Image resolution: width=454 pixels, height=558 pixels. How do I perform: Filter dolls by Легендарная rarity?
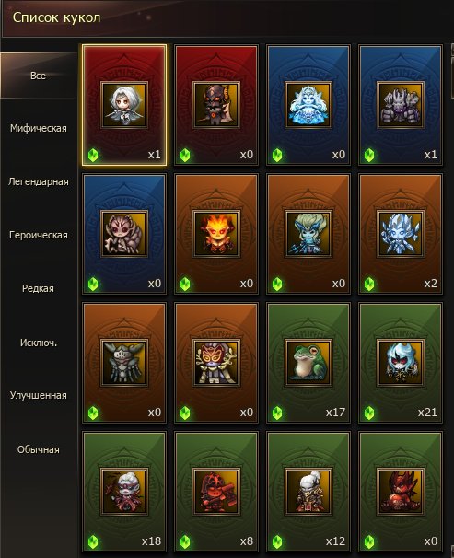point(39,181)
